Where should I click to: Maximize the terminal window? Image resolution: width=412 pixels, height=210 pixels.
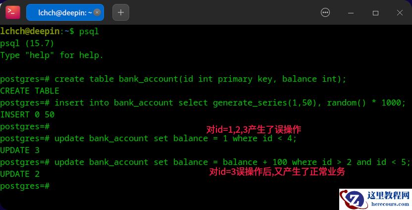click(375, 13)
